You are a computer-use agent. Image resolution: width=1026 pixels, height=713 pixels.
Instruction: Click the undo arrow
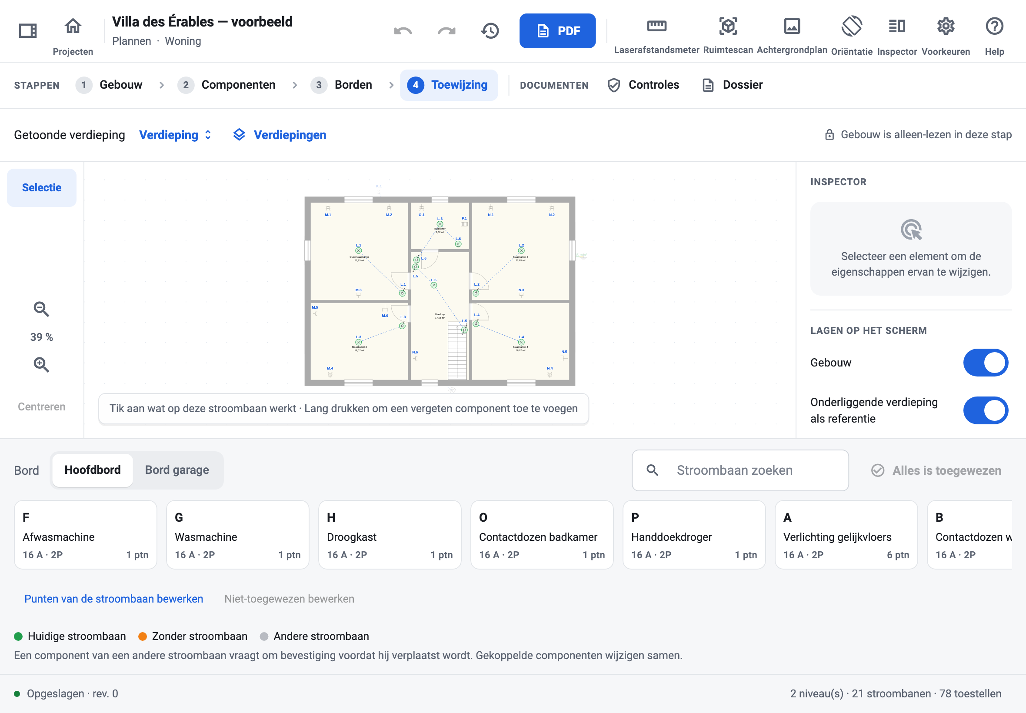403,30
